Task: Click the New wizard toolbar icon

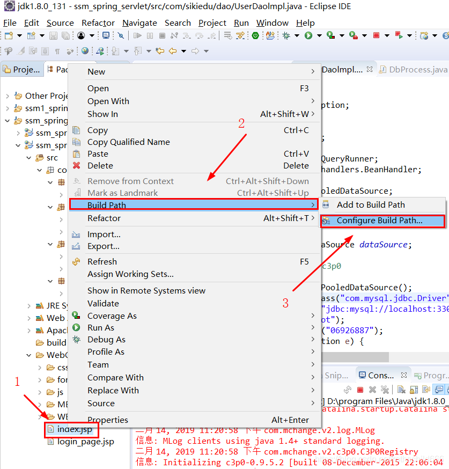Action: click(x=9, y=35)
